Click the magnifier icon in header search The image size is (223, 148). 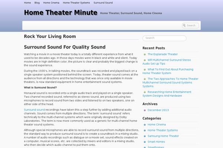coord(184,26)
